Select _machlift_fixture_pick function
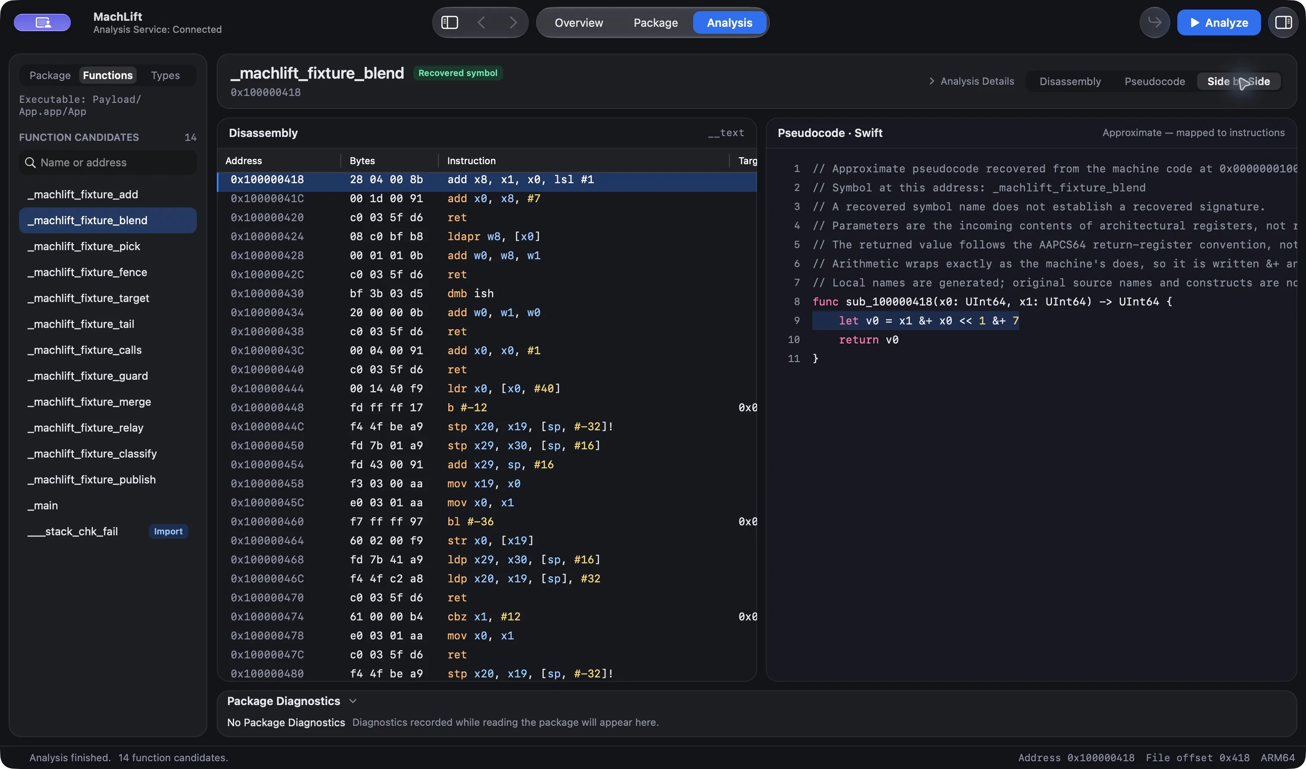This screenshot has height=769, width=1306. tap(108, 246)
